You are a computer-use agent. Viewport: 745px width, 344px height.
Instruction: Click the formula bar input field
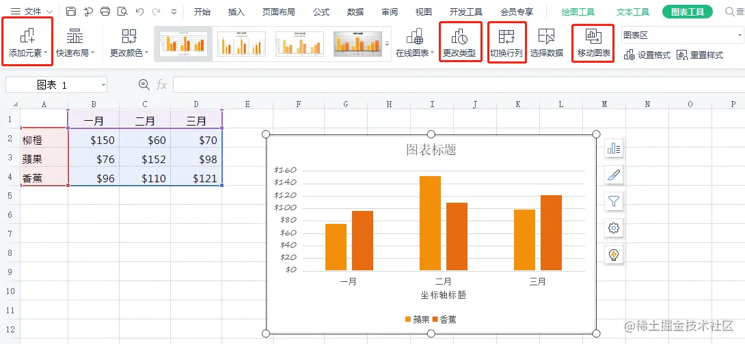459,85
